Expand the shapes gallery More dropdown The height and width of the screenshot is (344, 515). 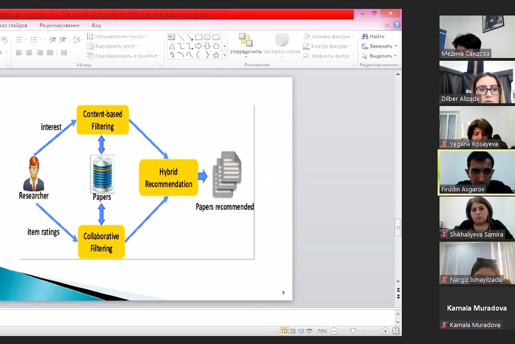pos(225,55)
